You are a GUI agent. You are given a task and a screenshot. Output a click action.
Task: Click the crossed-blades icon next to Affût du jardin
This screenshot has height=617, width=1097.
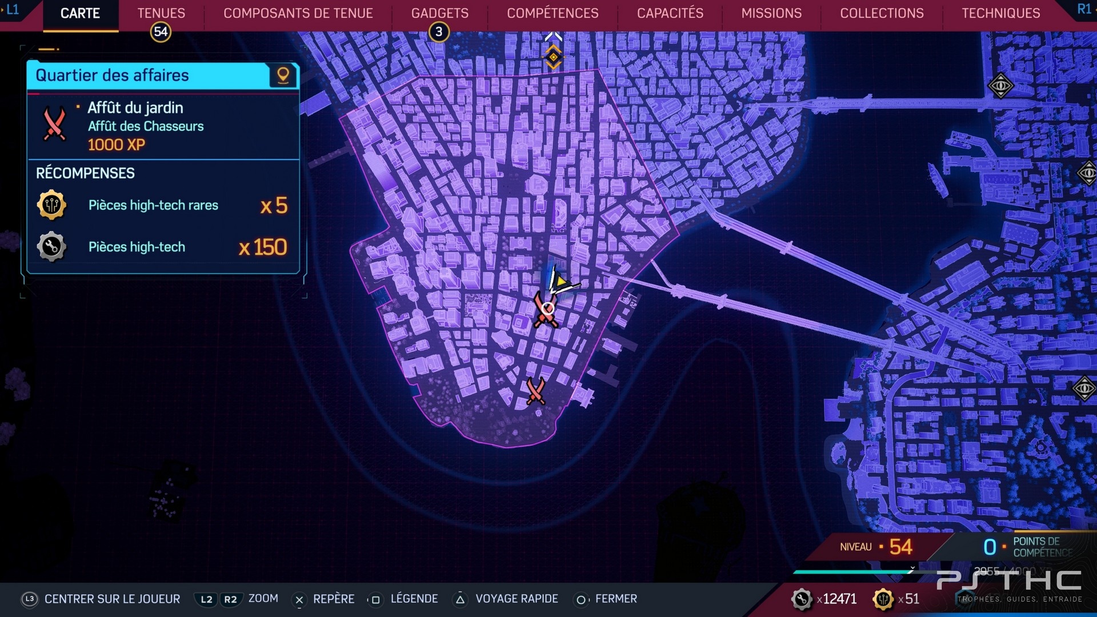(x=55, y=124)
